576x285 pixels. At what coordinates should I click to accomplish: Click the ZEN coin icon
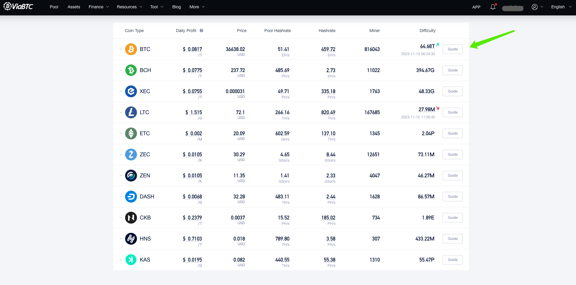coord(131,176)
